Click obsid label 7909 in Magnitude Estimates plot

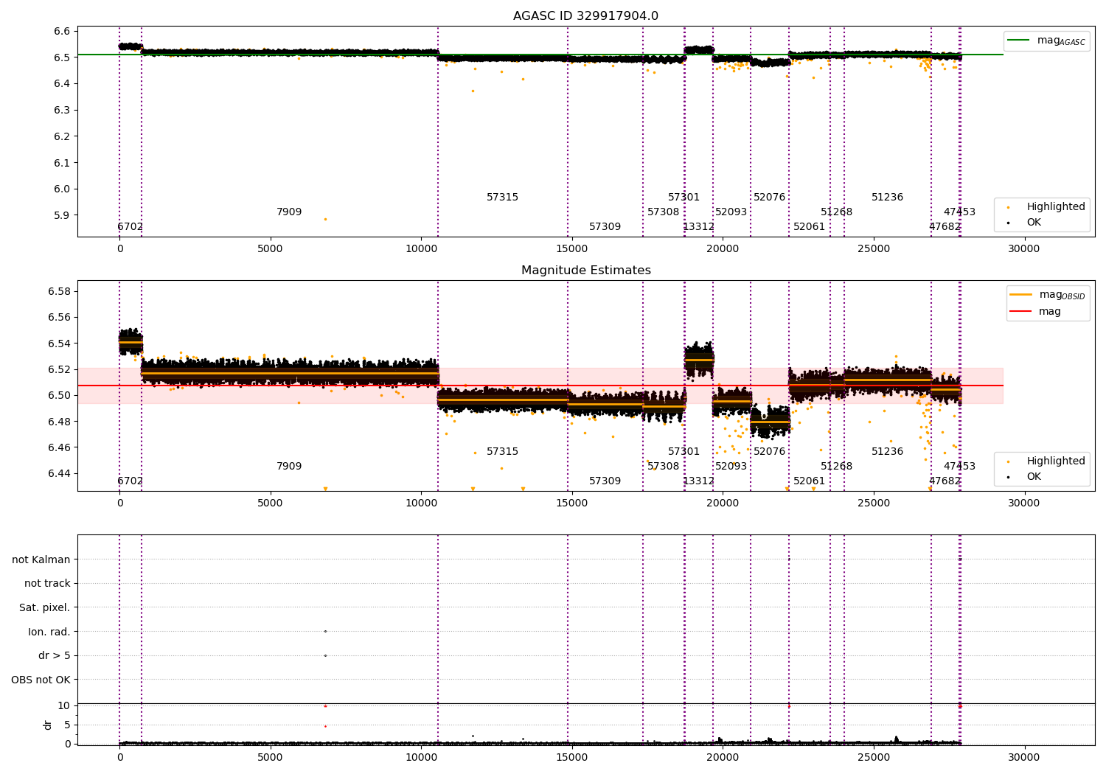[x=289, y=467]
